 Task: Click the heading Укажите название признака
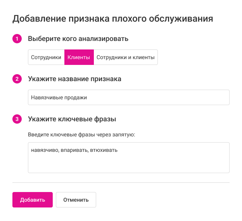tap(75, 79)
